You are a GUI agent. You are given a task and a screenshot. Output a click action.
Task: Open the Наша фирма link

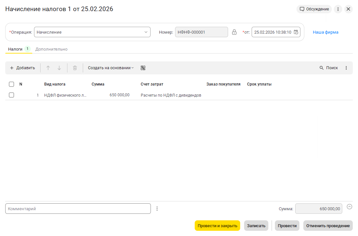coord(325,32)
